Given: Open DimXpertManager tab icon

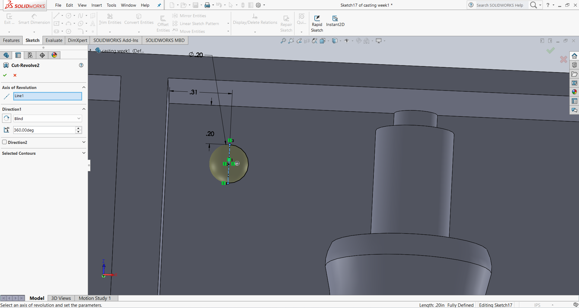Looking at the screenshot, I should [42, 55].
